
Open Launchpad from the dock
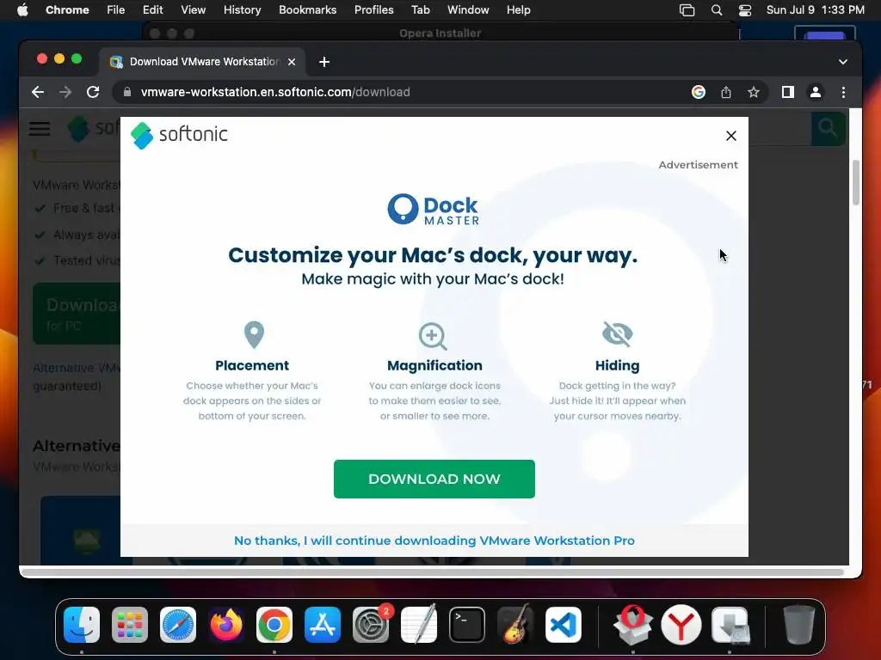130,625
